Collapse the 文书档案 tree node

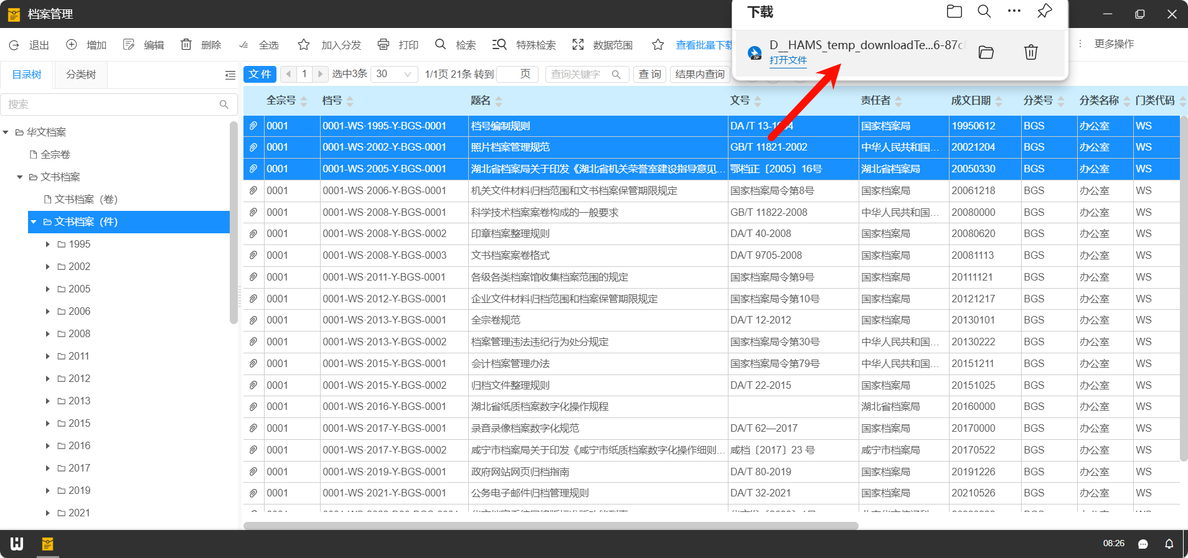point(20,177)
